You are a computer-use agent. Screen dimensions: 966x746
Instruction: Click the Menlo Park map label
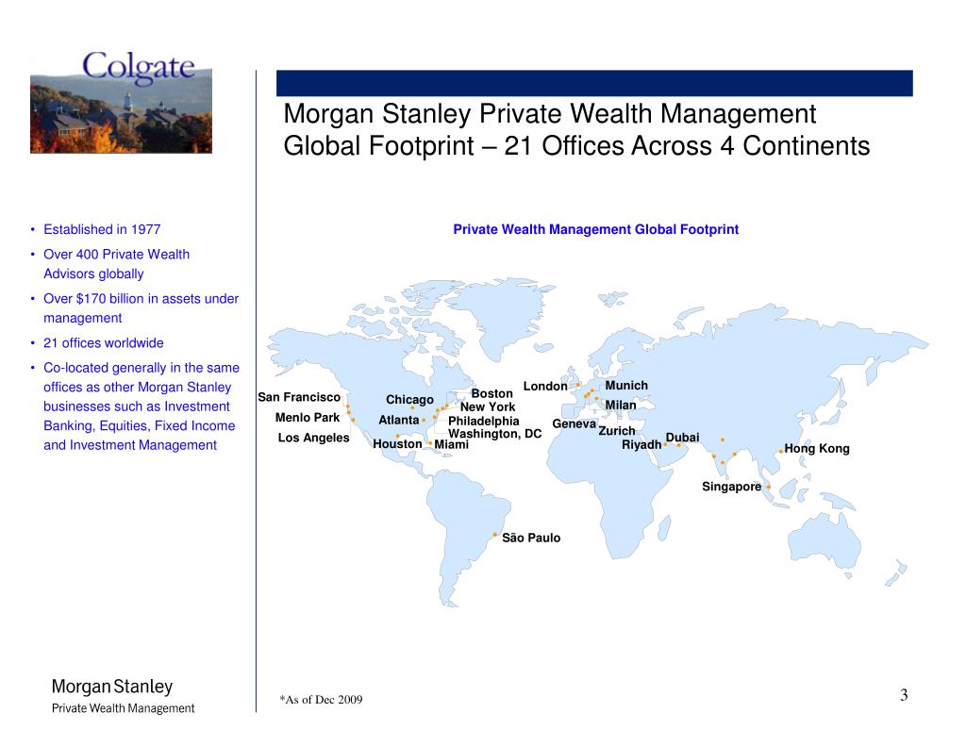click(x=308, y=417)
